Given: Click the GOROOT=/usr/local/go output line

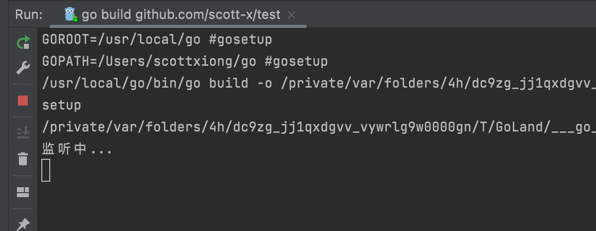Looking at the screenshot, I should click(x=157, y=39).
